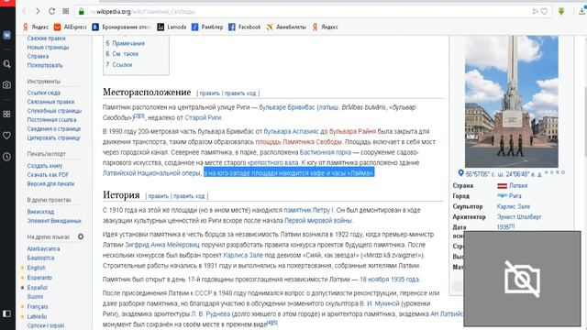Open Л. В. Руднева link
This screenshot has height=330, width=587.
(x=210, y=314)
